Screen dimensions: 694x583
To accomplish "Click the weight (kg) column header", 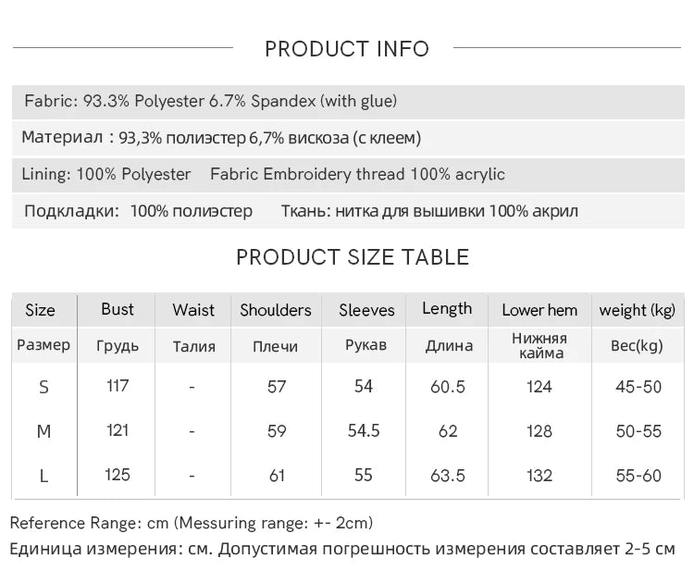I will (638, 310).
